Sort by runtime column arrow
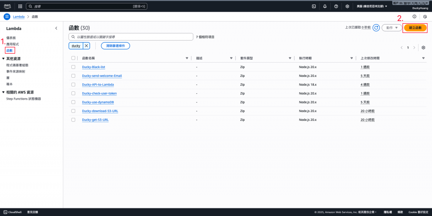This screenshot has height=216, width=432. click(351, 58)
